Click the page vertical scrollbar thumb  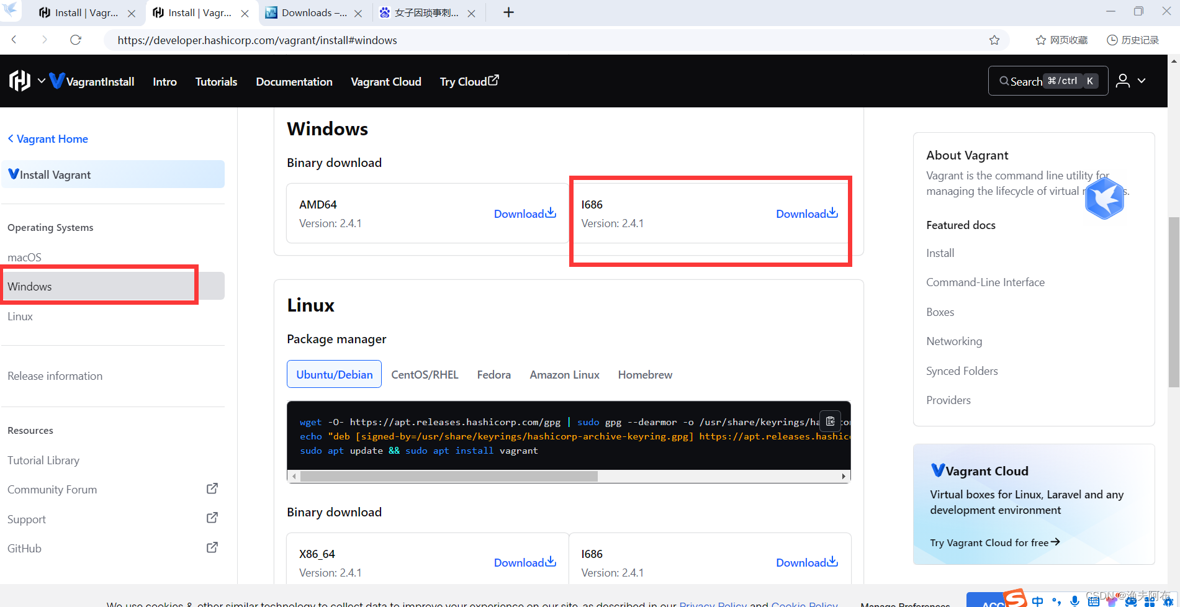(x=1173, y=302)
